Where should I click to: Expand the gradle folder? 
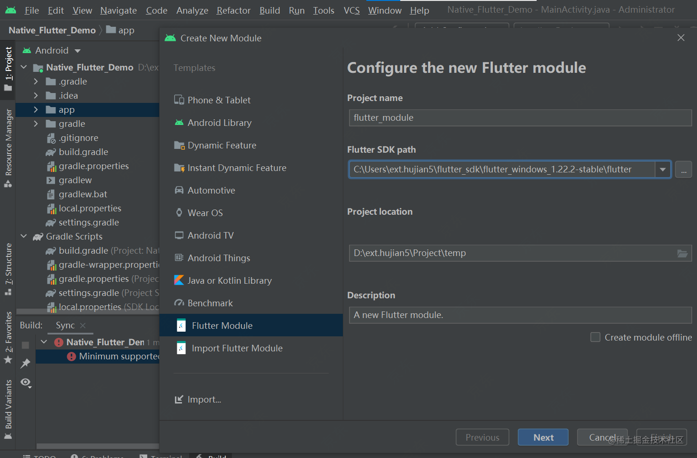pyautogui.click(x=36, y=124)
